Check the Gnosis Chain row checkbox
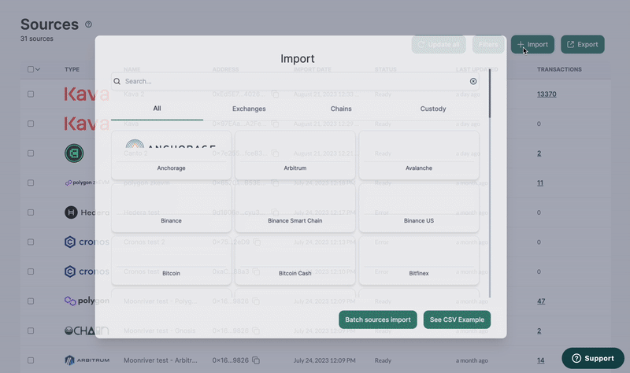The image size is (630, 373). tap(31, 331)
